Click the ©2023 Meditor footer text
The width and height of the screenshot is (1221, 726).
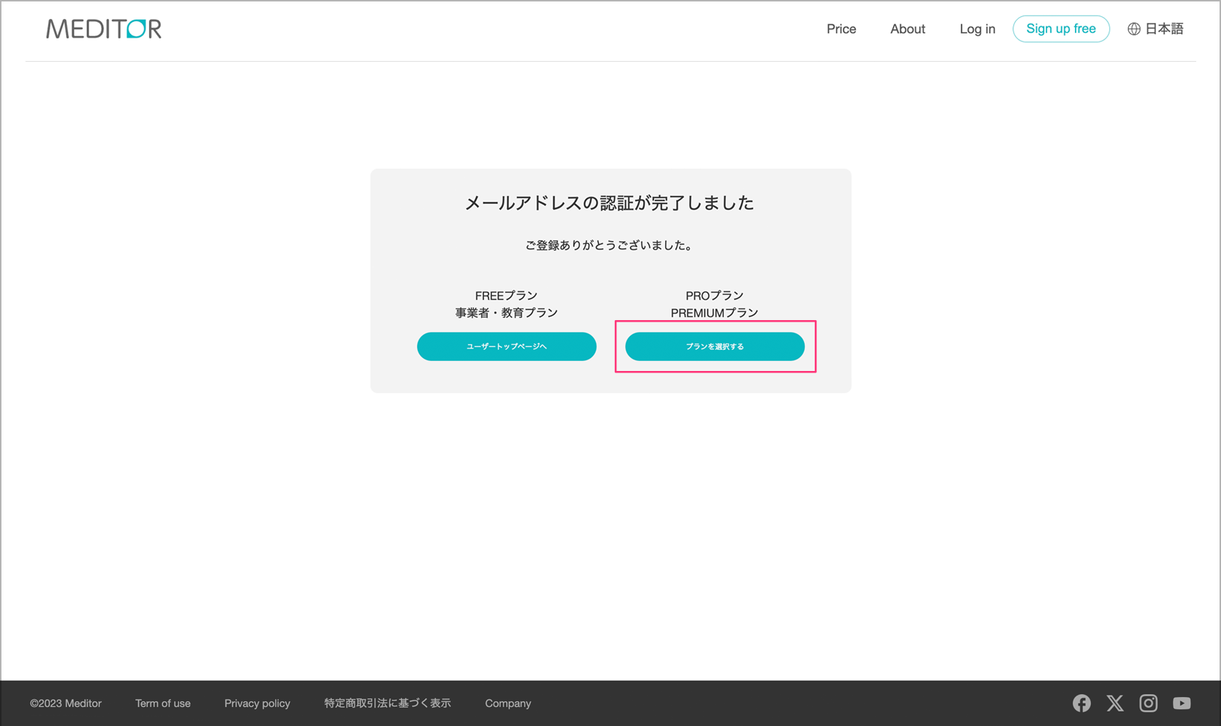pos(66,703)
